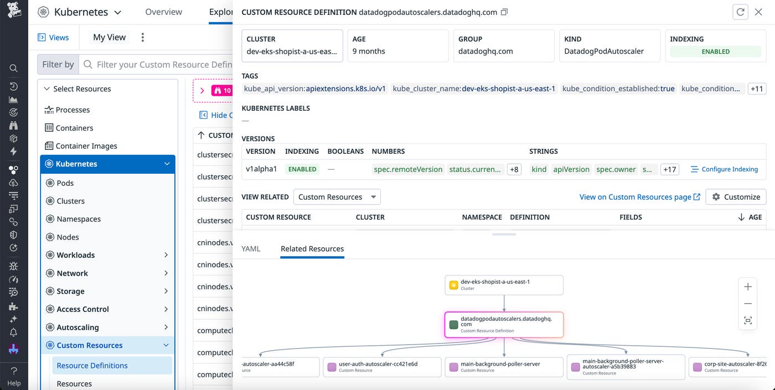The image size is (775, 390).
Task: Click the ENABLED badge under INDEXING
Action: click(x=715, y=51)
